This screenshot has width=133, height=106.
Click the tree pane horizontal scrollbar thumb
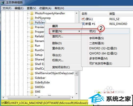coord(39,98)
